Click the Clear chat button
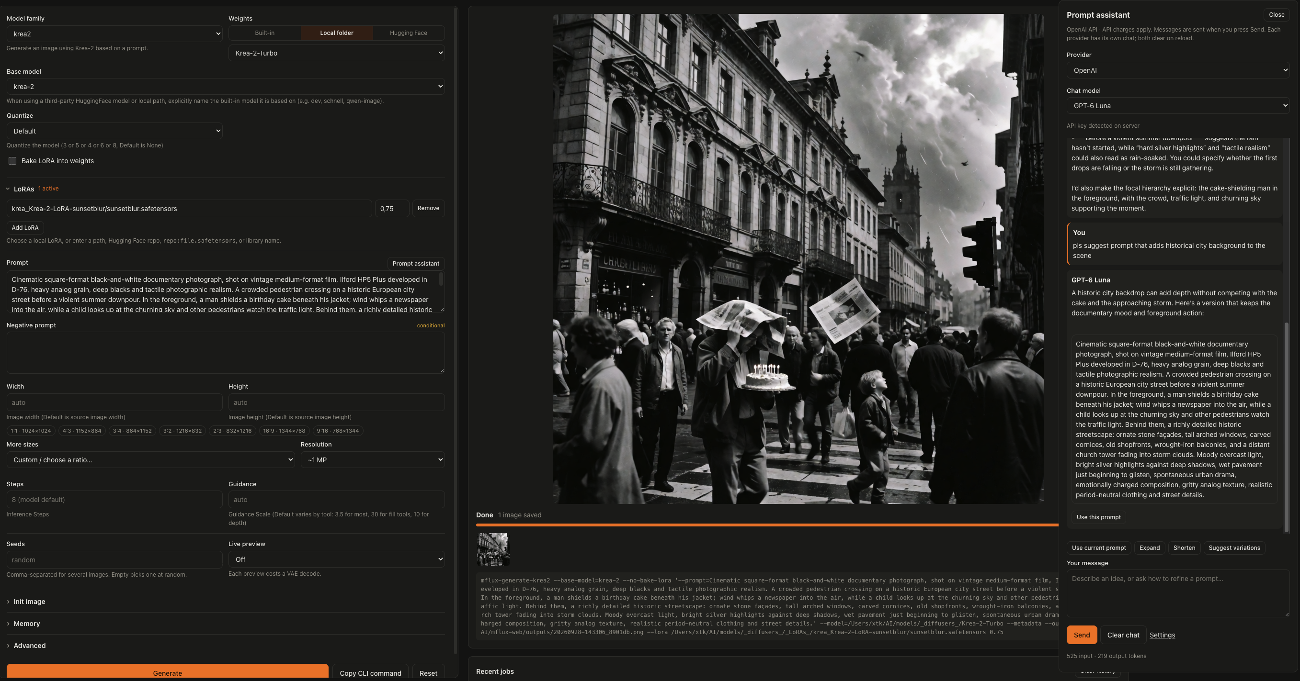Viewport: 1300px width, 681px height. (x=1123, y=635)
